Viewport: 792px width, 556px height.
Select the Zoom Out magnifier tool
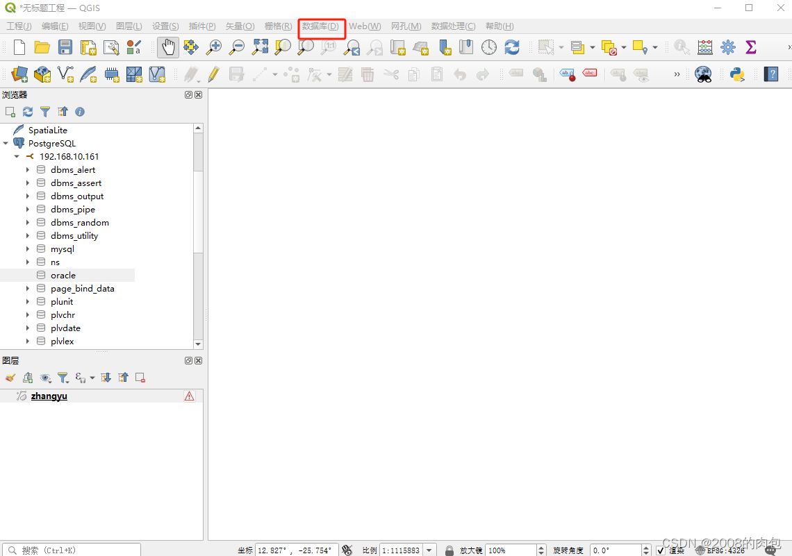237,47
